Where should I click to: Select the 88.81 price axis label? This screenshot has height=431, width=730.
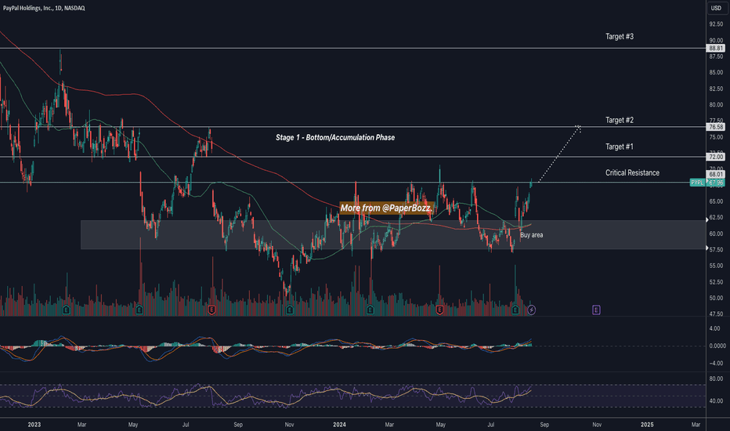click(716, 48)
